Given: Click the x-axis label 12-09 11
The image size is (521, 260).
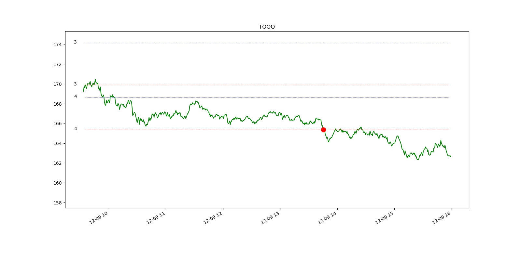Looking at the screenshot, I should pos(156,218).
